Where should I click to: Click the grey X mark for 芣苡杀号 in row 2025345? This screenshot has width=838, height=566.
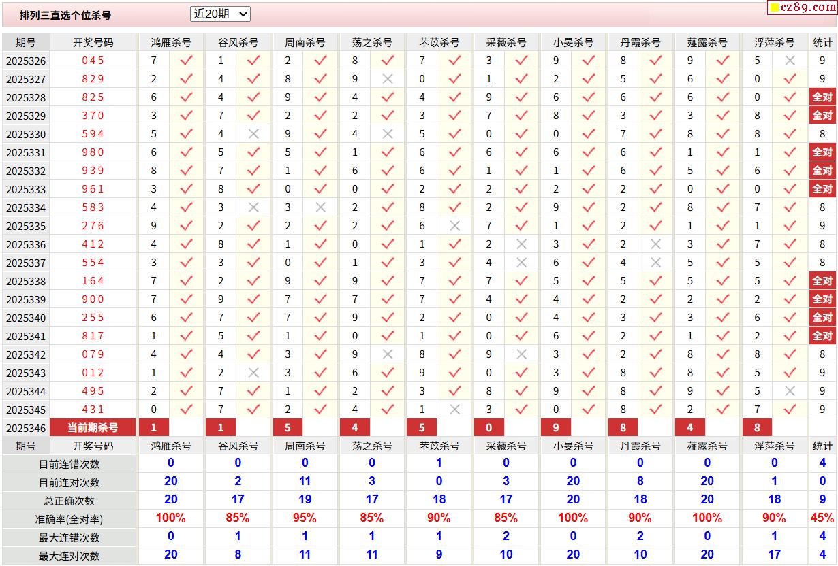click(x=454, y=410)
